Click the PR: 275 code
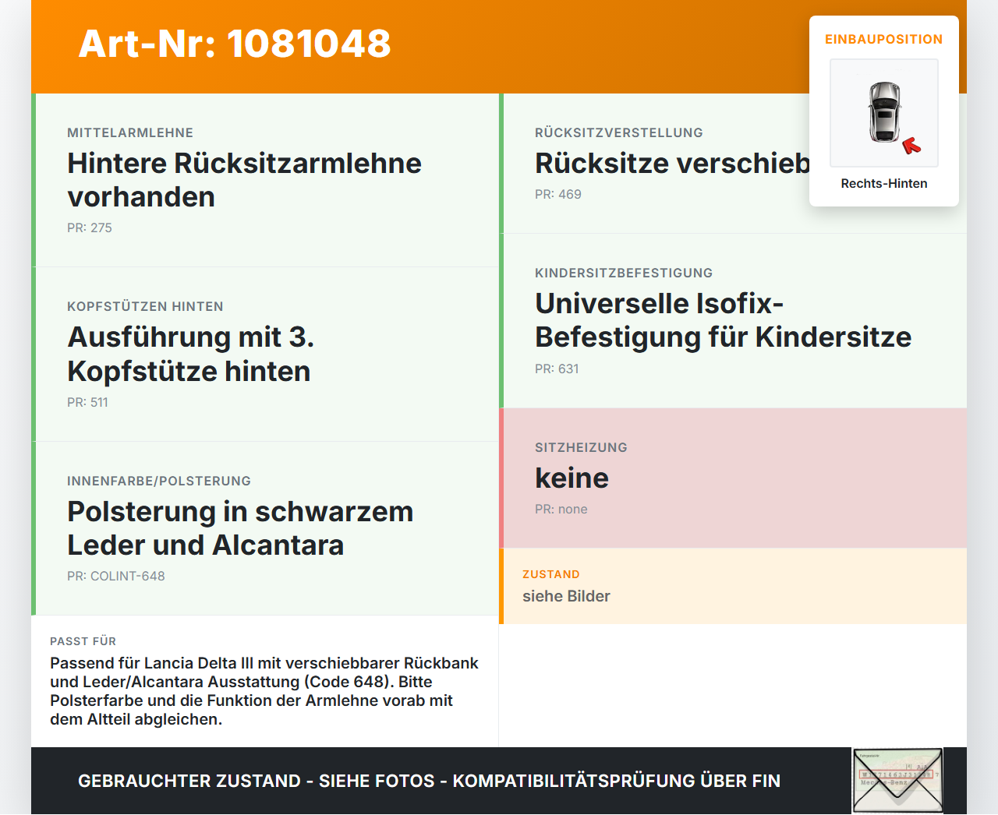The width and height of the screenshot is (998, 815). (90, 228)
